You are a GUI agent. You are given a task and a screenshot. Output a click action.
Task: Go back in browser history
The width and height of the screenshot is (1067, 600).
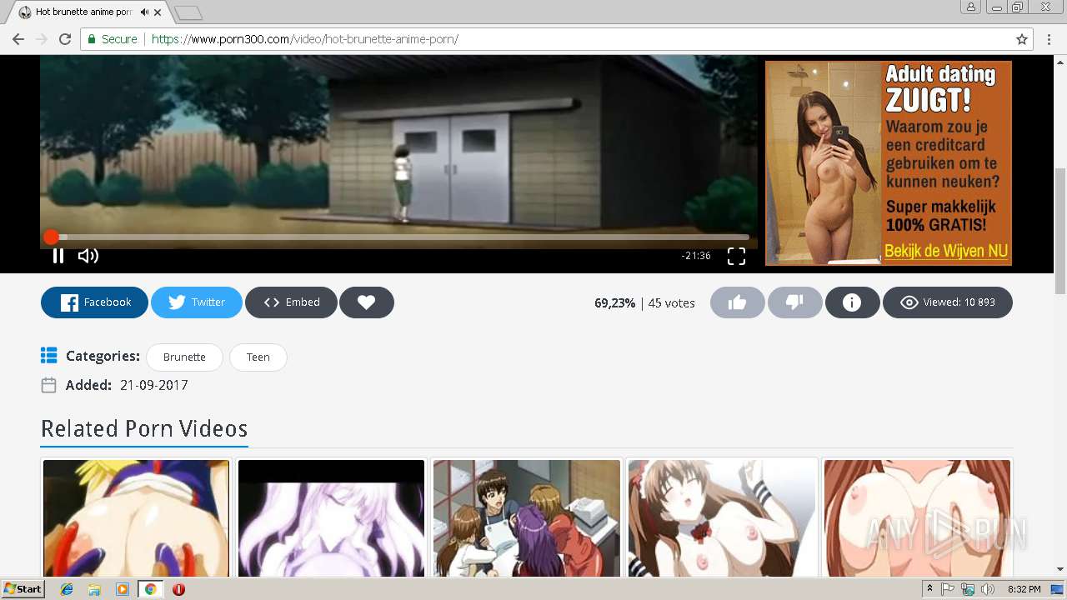point(18,39)
